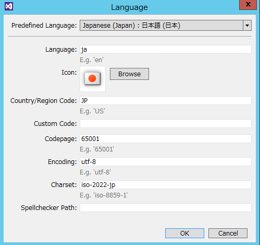This screenshot has width=260, height=245.
Task: Click the E.g. 'iso-8859-1' hint text
Action: point(104,195)
